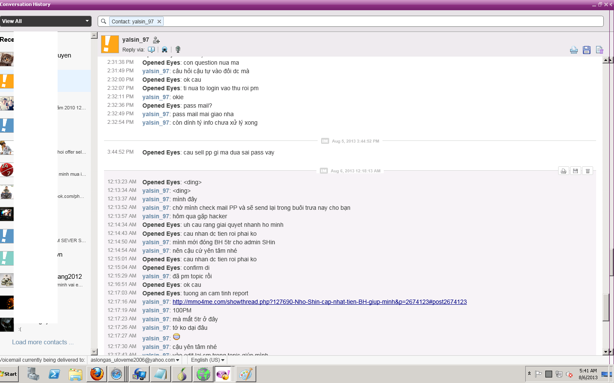
Task: Print the whole conversation history
Action: pyautogui.click(x=574, y=50)
